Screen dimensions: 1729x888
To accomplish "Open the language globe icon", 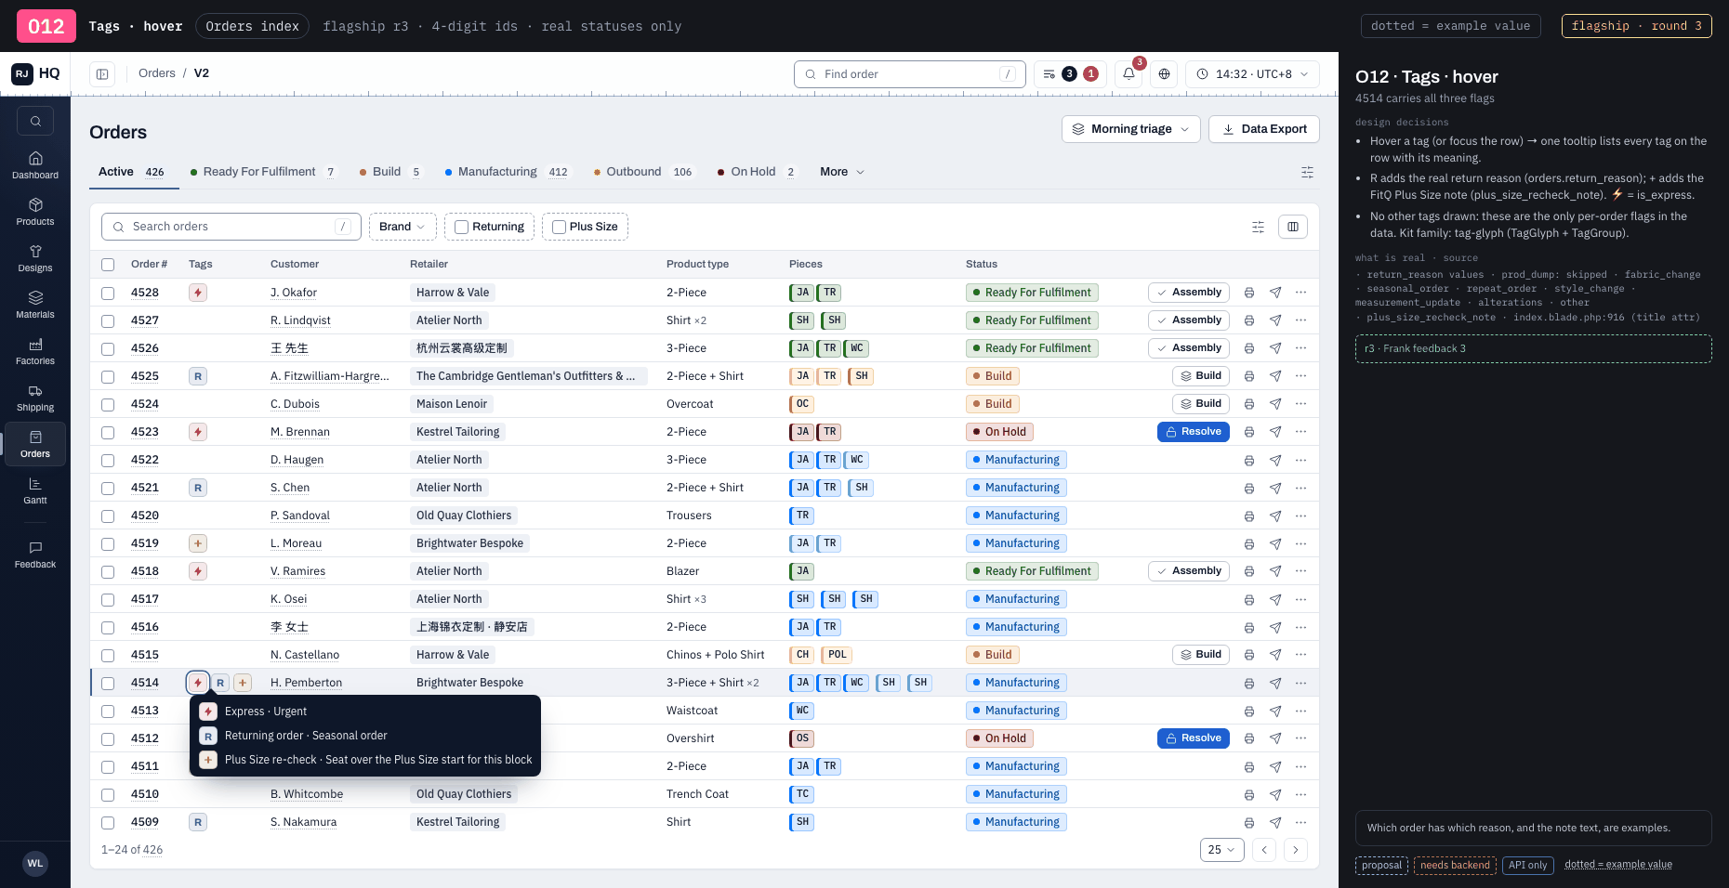I will tap(1164, 74).
